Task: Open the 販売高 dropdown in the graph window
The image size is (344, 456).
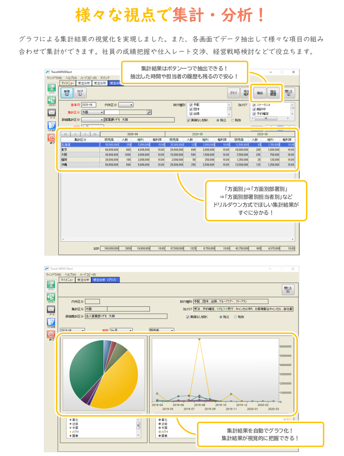Action: [162, 330]
